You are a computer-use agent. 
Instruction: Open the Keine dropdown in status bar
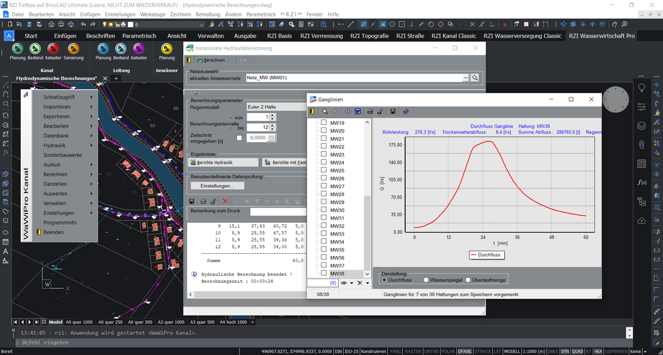645,351
